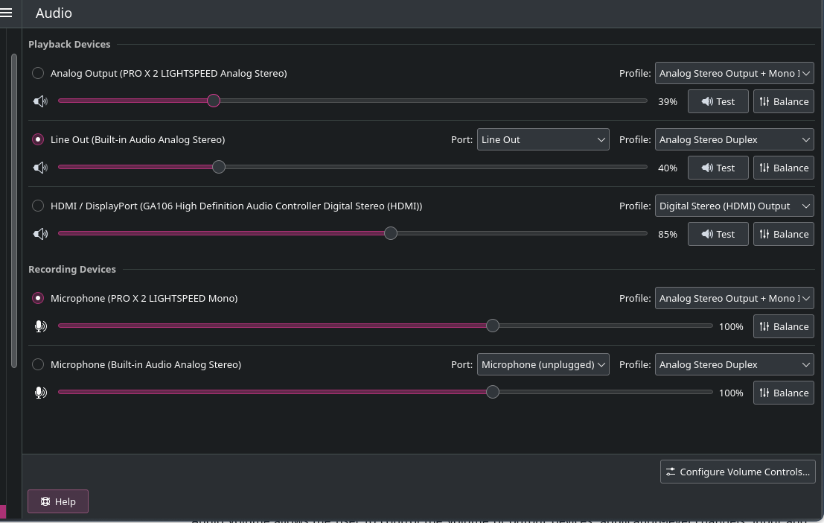824x523 pixels.
Task: Open Balance for Built-in Audio microphone
Action: pyautogui.click(x=783, y=393)
